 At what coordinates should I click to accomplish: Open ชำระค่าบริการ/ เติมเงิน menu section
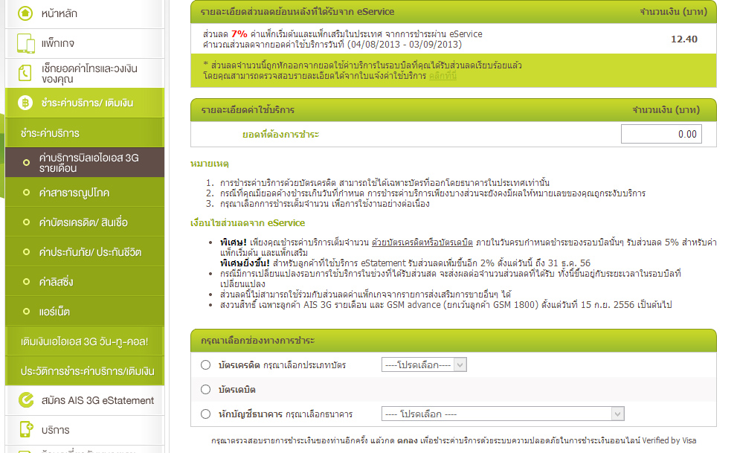[x=85, y=103]
